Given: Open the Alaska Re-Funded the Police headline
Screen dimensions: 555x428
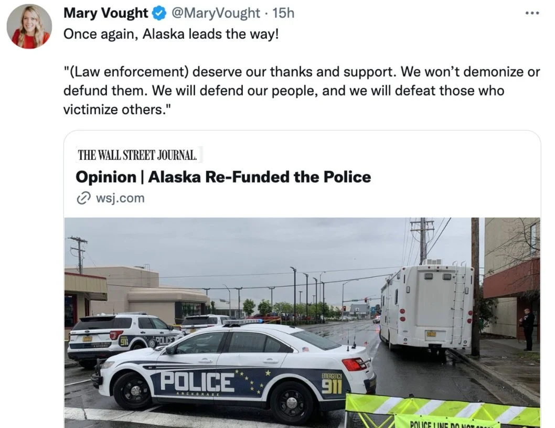Looking at the screenshot, I should [223, 177].
